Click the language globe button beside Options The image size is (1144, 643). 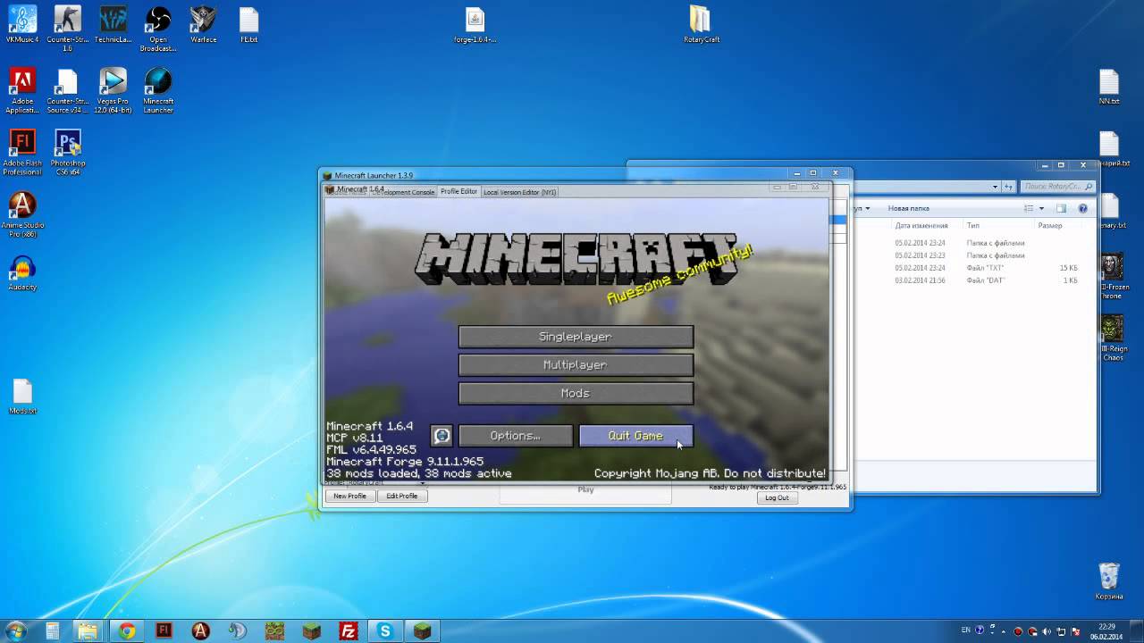[442, 436]
